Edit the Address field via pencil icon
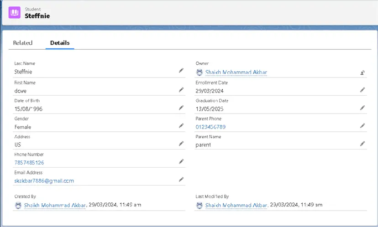This screenshot has height=227, width=378. 181,144
